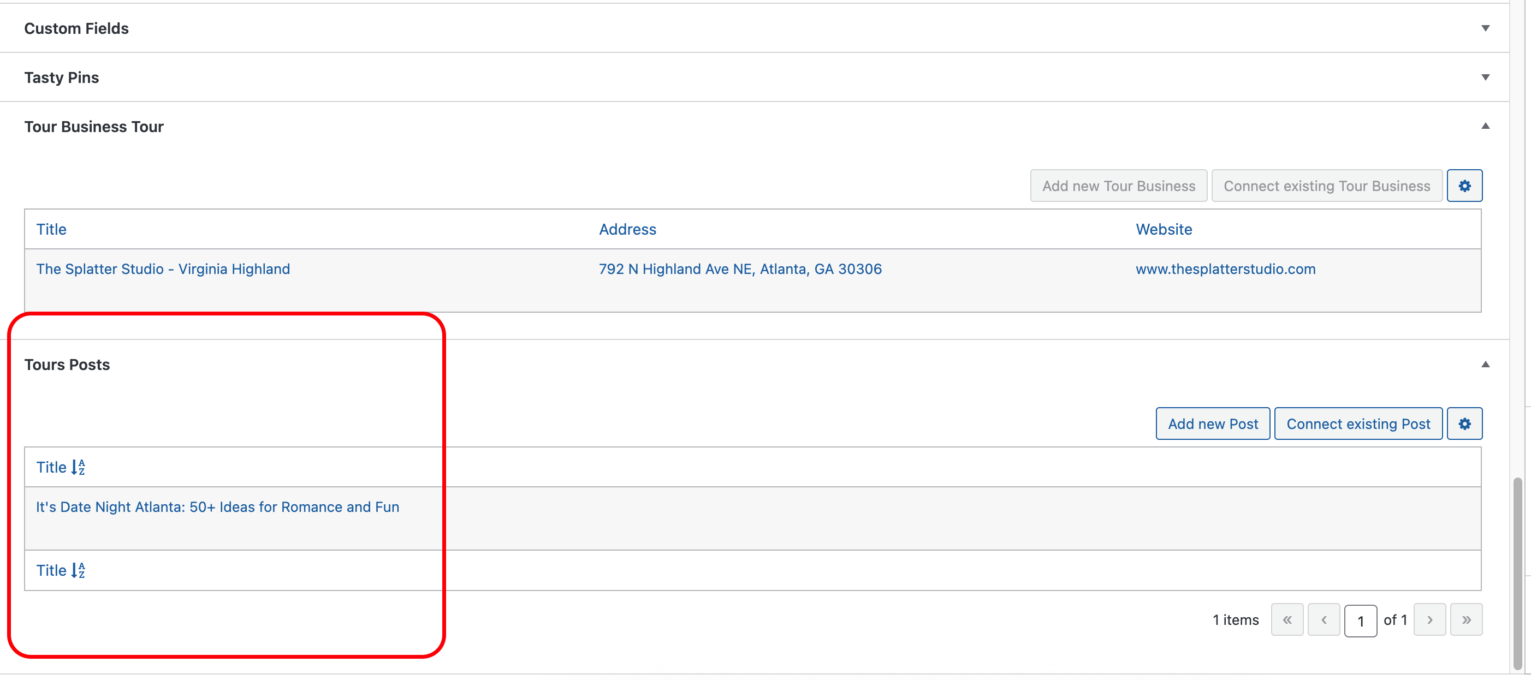Open Tour Business settings gear icon
The height and width of the screenshot is (680, 1531).
[1464, 186]
